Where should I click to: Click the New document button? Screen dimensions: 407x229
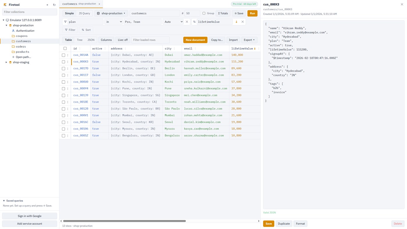(x=195, y=40)
